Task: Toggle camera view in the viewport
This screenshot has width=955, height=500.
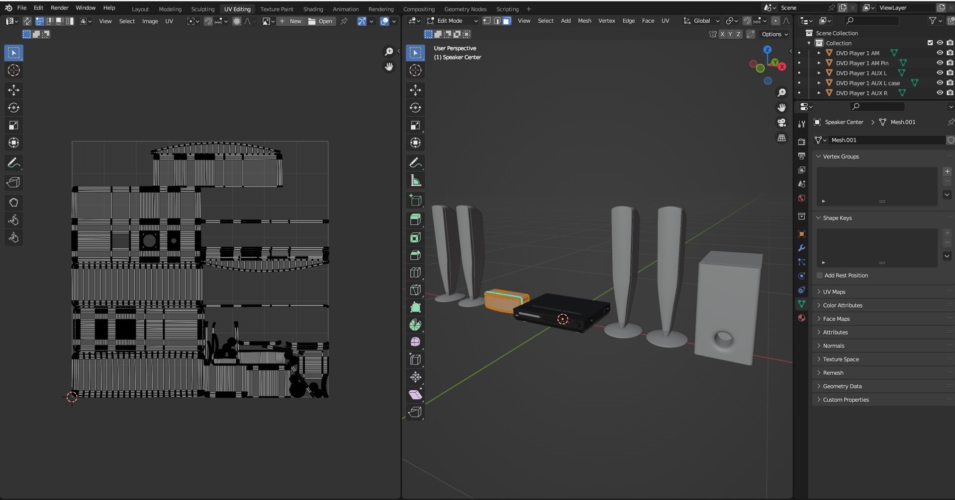Action: (781, 123)
